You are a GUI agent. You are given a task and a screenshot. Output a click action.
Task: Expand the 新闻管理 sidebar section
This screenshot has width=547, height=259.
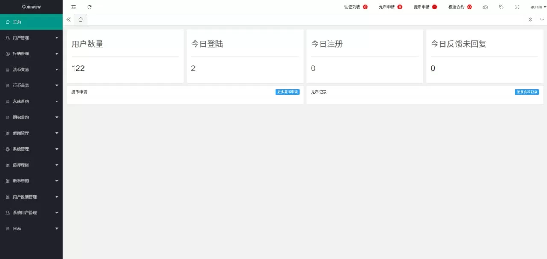point(21,133)
